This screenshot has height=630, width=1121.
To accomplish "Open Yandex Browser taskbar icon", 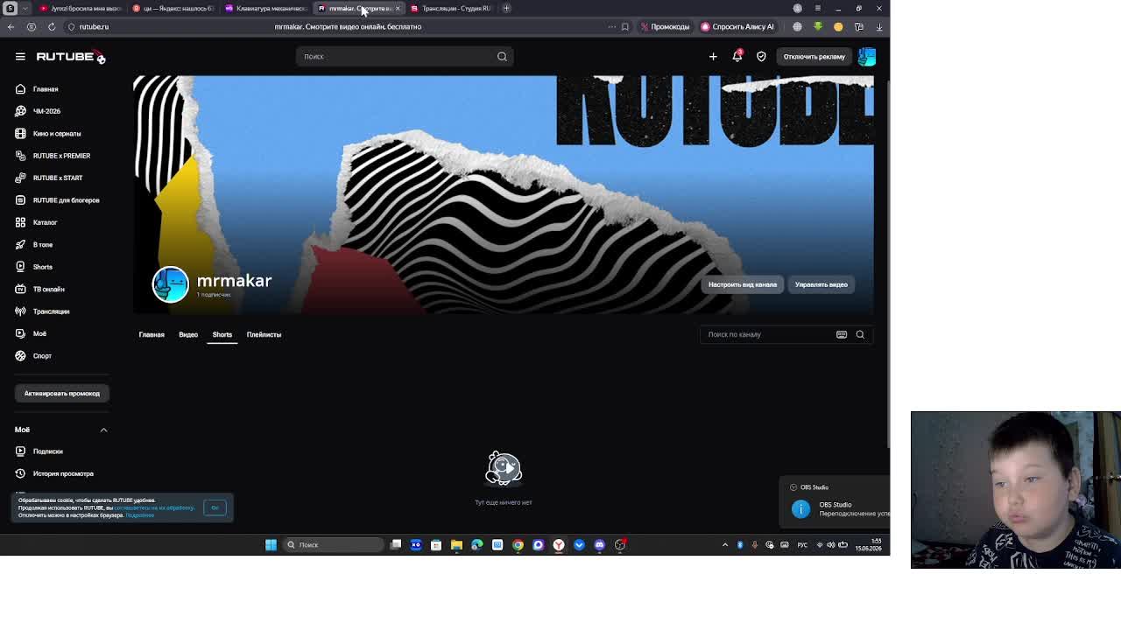I will point(559,545).
